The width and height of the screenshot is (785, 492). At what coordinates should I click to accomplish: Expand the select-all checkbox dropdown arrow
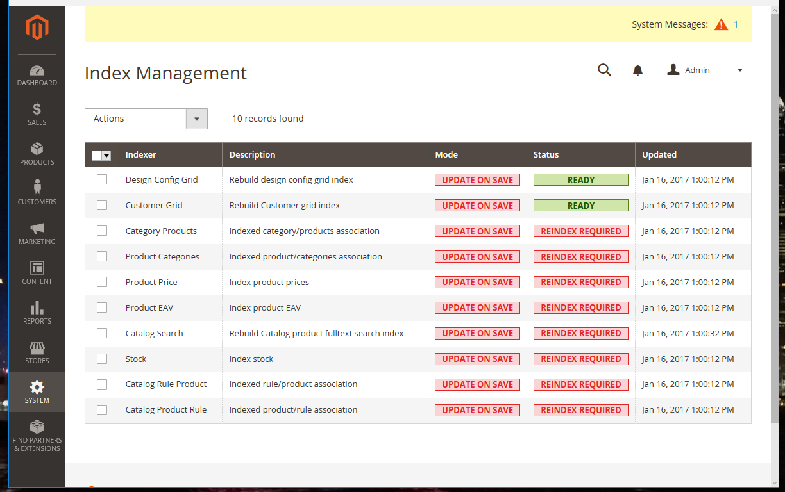(106, 156)
